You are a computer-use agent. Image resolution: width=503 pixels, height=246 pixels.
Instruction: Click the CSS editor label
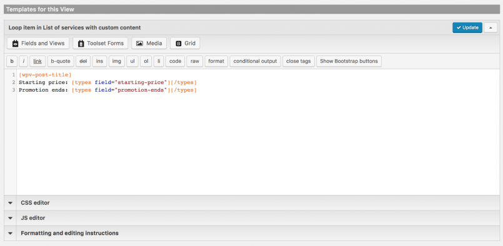pyautogui.click(x=35, y=203)
